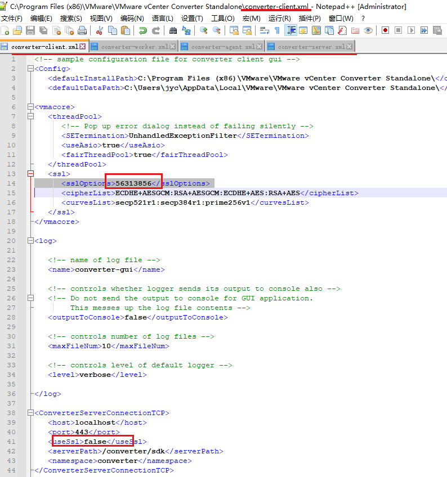Screen dimensions: 447x477
Task: Switch to converter-worker.xml tab
Action: coord(135,47)
